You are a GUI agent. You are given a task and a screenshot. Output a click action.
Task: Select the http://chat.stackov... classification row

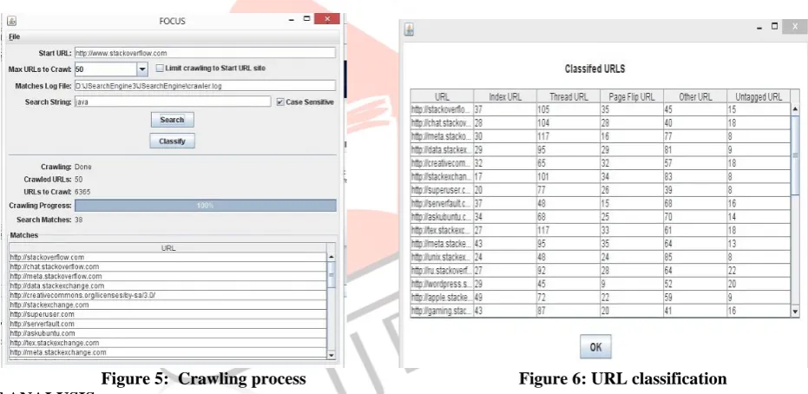point(601,123)
